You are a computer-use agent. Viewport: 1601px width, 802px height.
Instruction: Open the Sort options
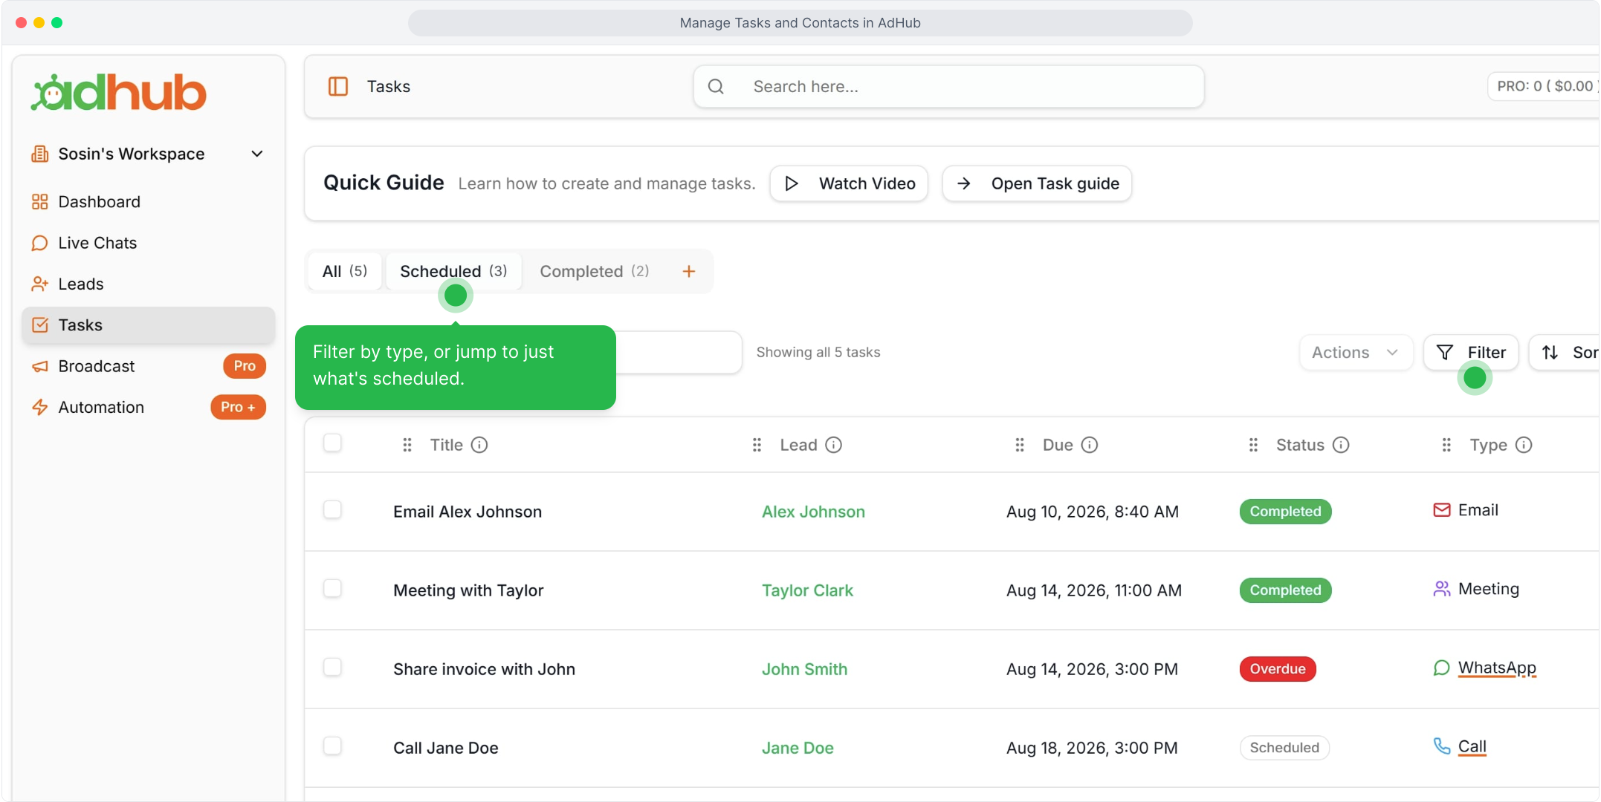1565,353
